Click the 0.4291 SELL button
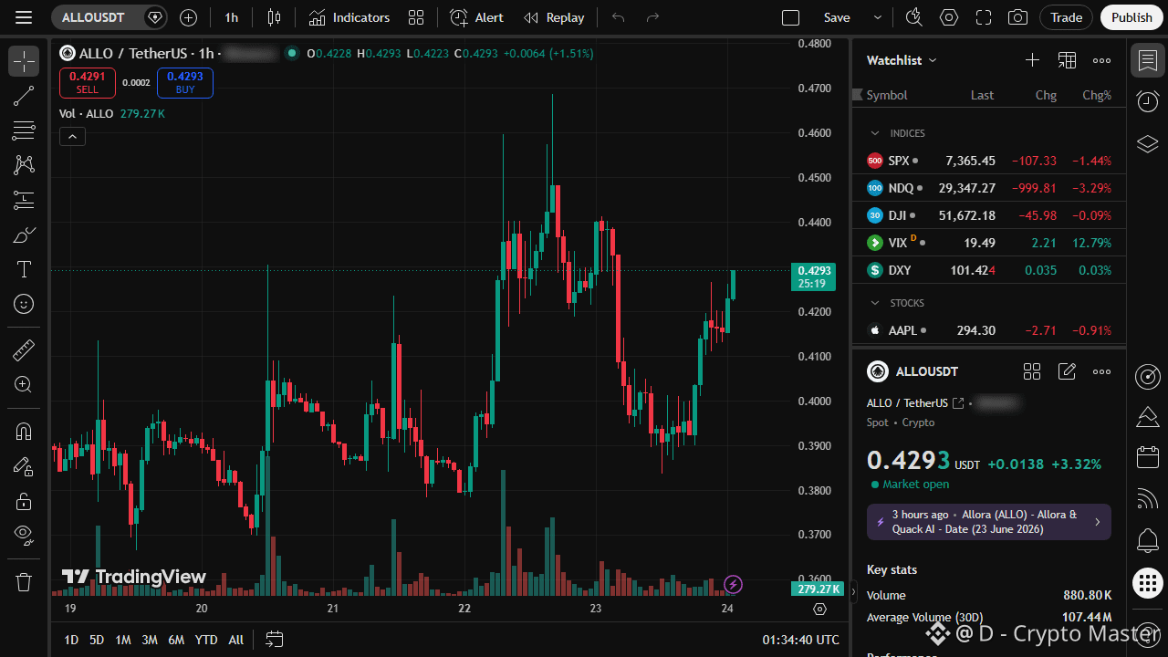This screenshot has width=1168, height=657. [88, 83]
